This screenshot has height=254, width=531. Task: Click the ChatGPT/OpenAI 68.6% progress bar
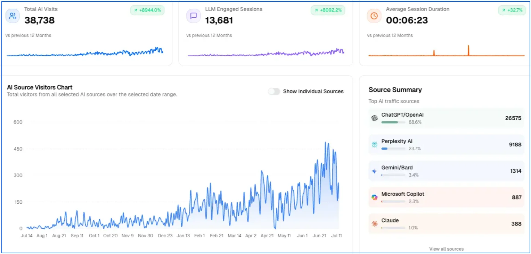point(393,122)
